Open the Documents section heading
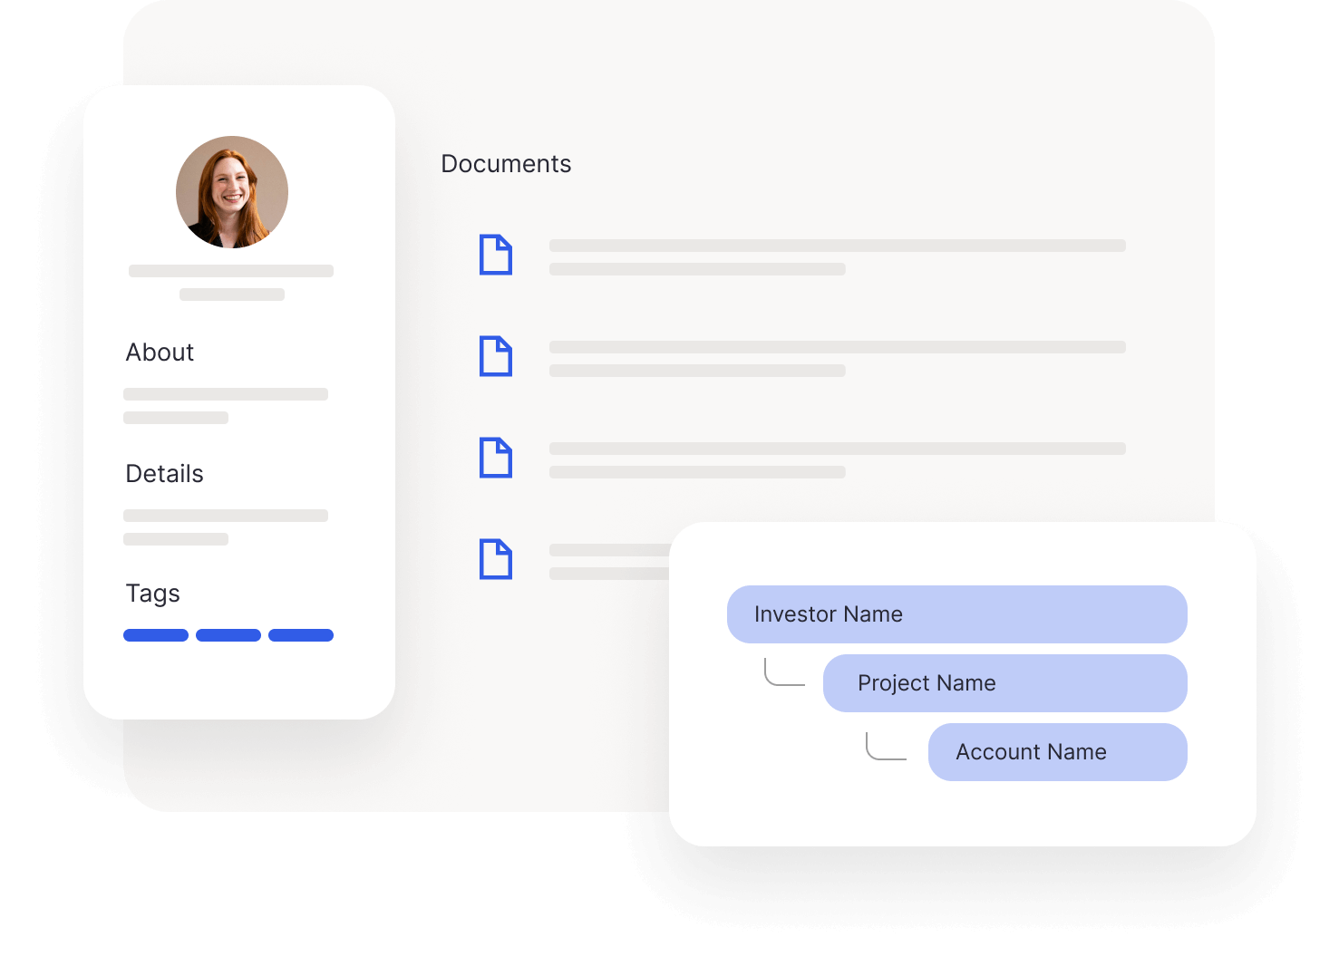 click(506, 164)
